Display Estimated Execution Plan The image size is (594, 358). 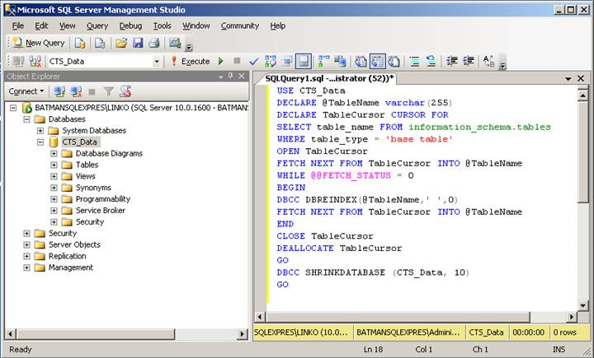pos(271,61)
